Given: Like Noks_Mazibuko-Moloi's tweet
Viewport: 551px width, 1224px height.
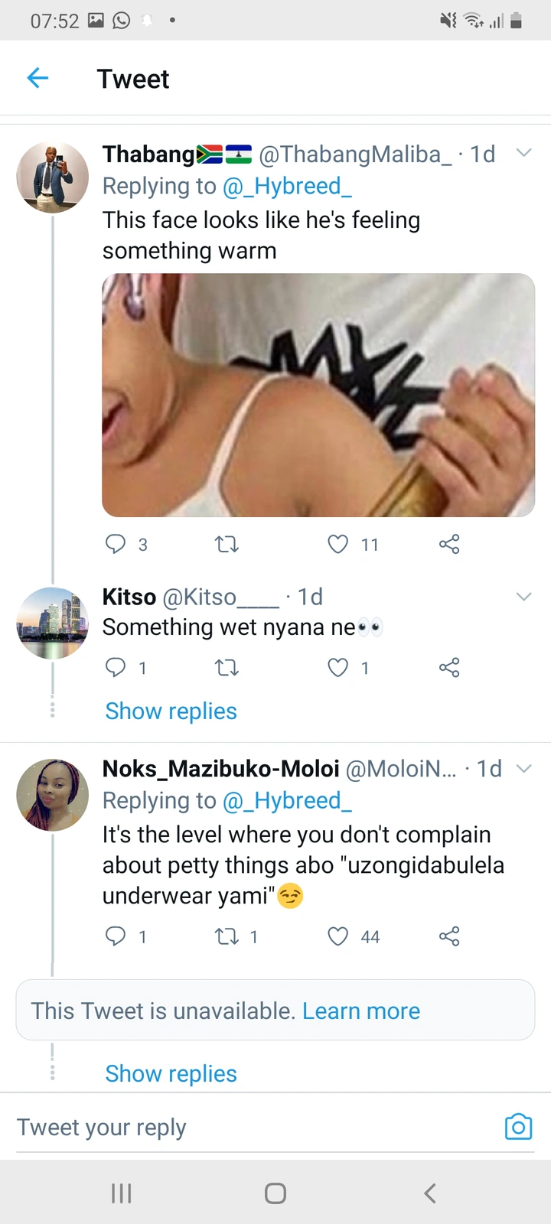Looking at the screenshot, I should pos(337,936).
